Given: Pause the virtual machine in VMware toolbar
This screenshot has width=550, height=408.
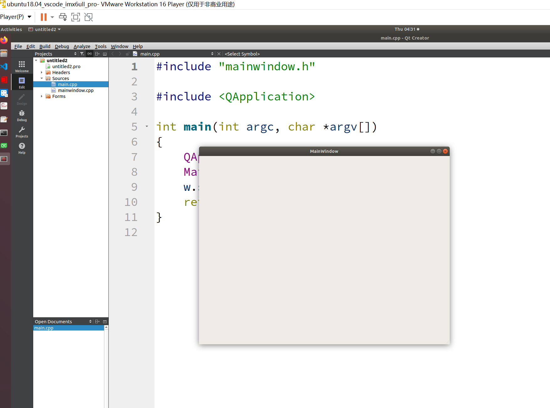Looking at the screenshot, I should (44, 17).
